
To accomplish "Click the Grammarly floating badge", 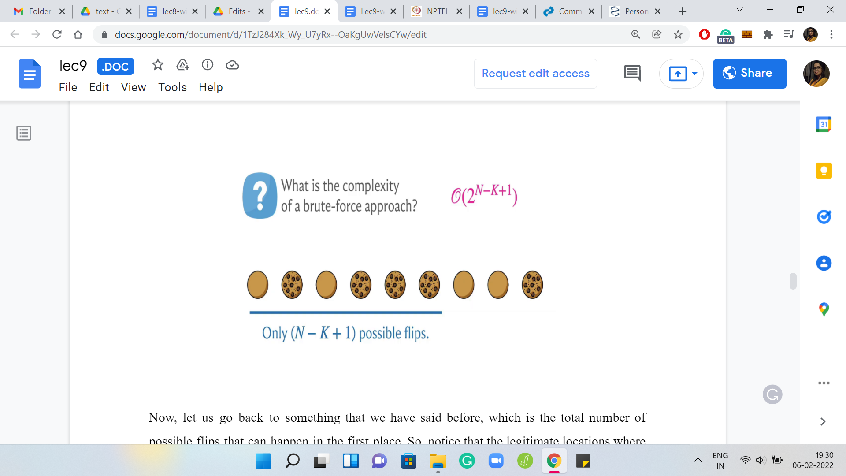I will click(x=772, y=394).
